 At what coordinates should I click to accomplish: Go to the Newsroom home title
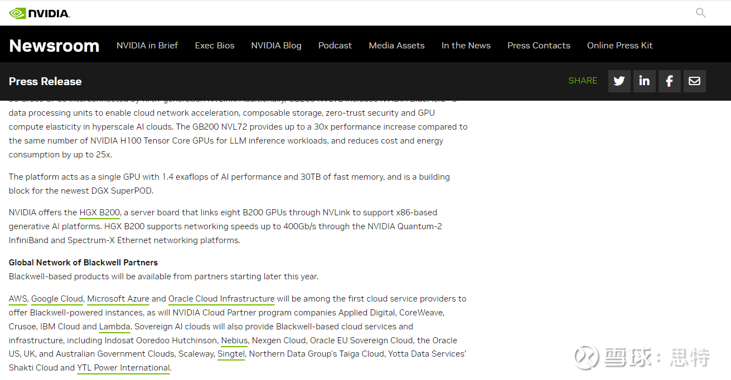pyautogui.click(x=54, y=46)
